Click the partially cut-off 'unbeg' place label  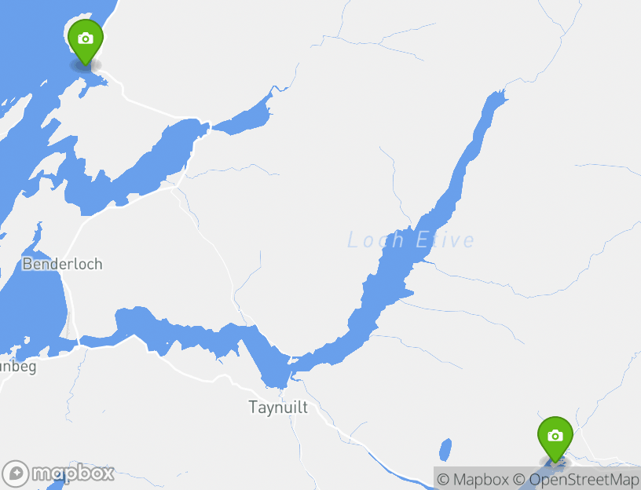pos(18,367)
